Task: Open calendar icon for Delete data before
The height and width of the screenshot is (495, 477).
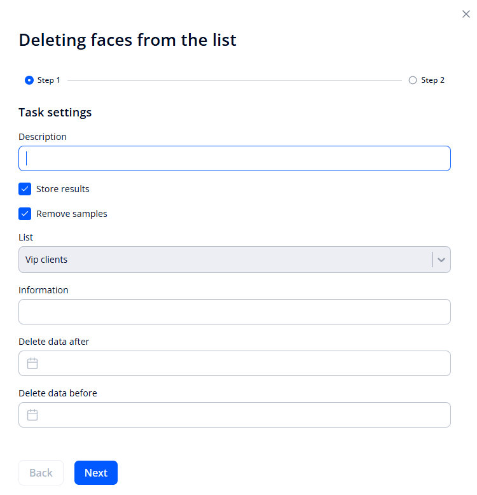Action: coord(32,415)
